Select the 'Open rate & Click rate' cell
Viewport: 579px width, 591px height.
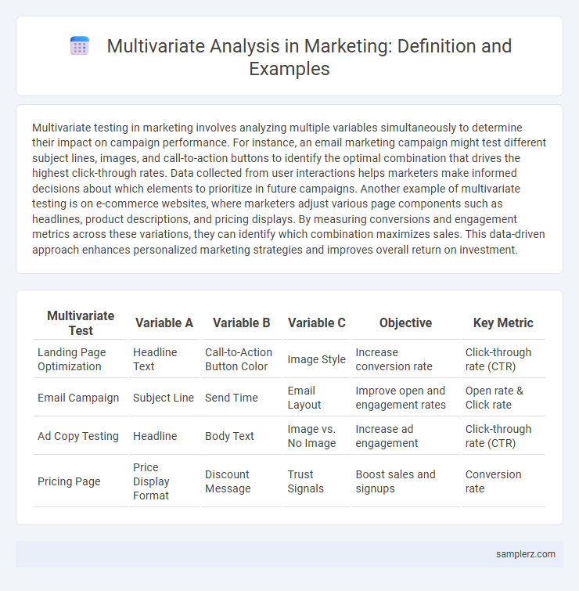pyautogui.click(x=503, y=398)
